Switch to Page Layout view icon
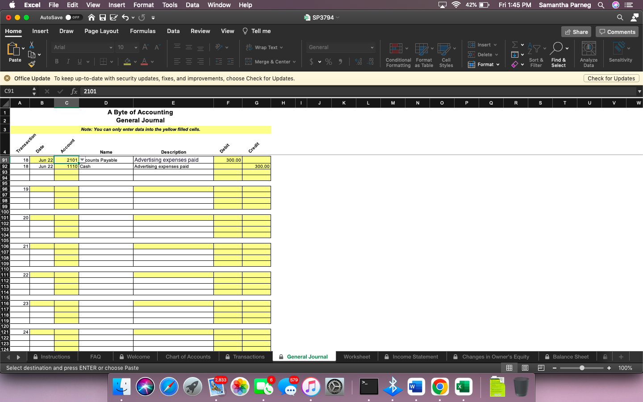643x402 pixels. coord(525,368)
